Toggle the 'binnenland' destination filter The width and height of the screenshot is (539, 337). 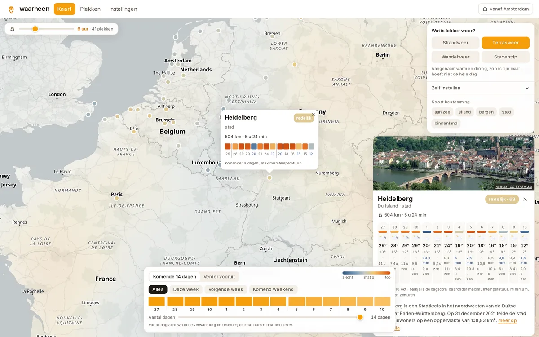tap(446, 123)
